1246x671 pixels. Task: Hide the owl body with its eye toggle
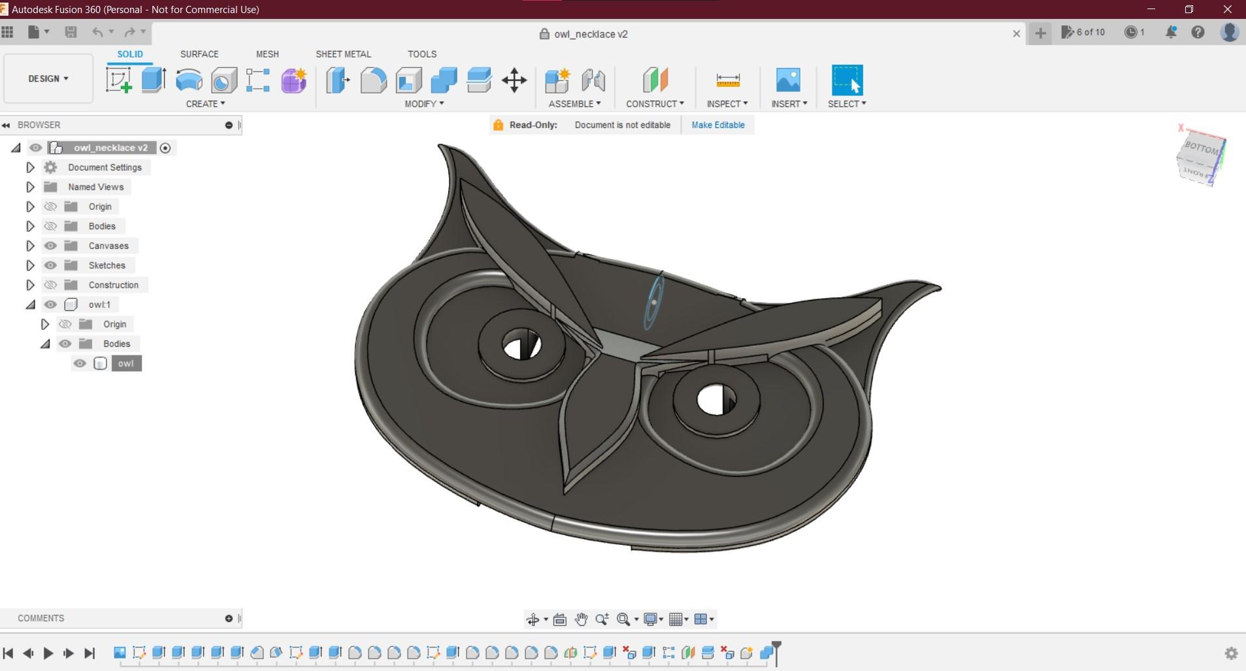80,363
